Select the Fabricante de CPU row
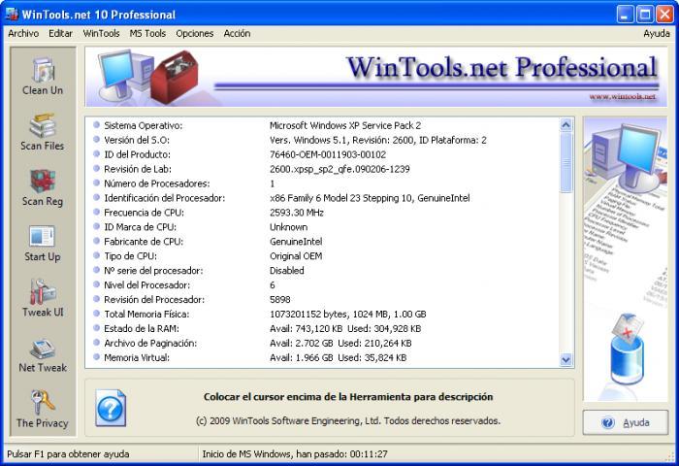 (x=323, y=242)
